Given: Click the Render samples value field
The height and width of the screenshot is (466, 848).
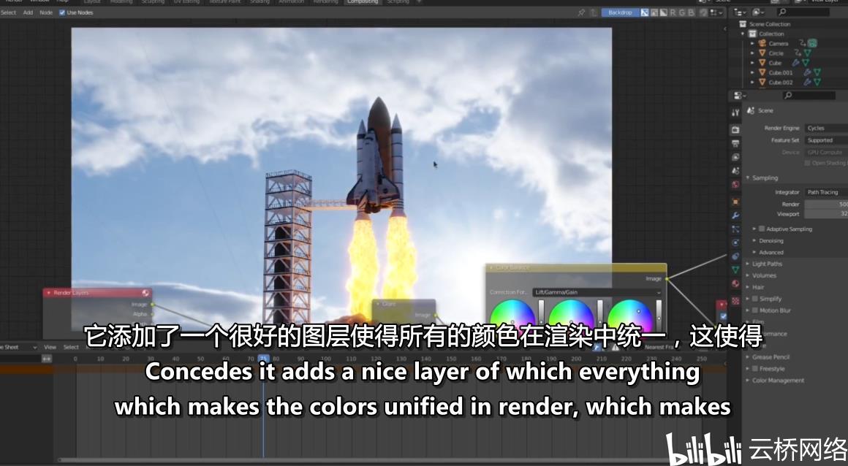Looking at the screenshot, I should coord(826,204).
